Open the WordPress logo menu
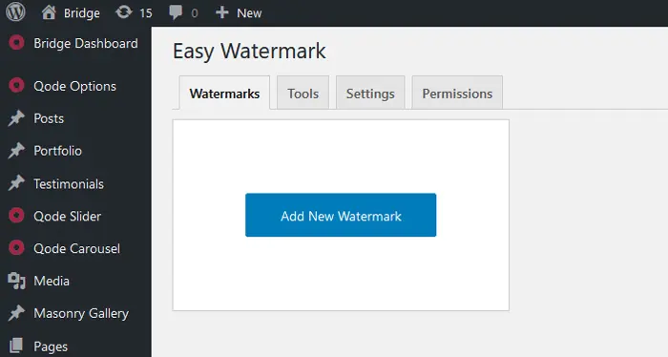 (15, 12)
